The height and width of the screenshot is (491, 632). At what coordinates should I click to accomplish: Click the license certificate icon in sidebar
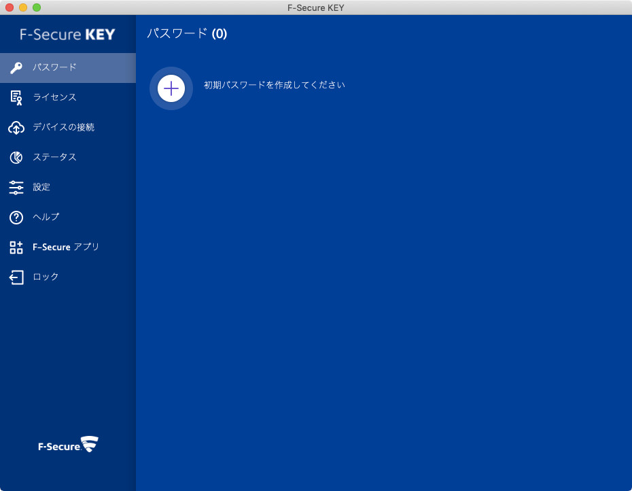point(16,97)
